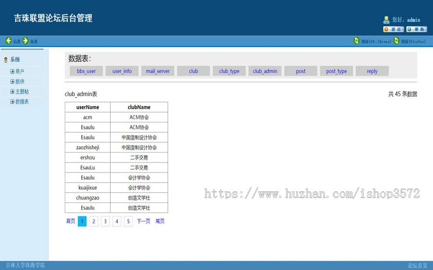
Task: Select pagination page 1
Action: click(x=82, y=221)
